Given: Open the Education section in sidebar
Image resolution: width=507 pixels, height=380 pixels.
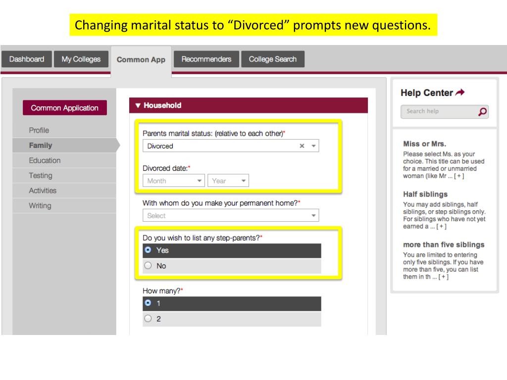Looking at the screenshot, I should point(64,161).
